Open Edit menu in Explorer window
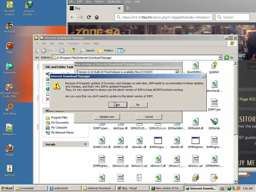 [52, 43]
